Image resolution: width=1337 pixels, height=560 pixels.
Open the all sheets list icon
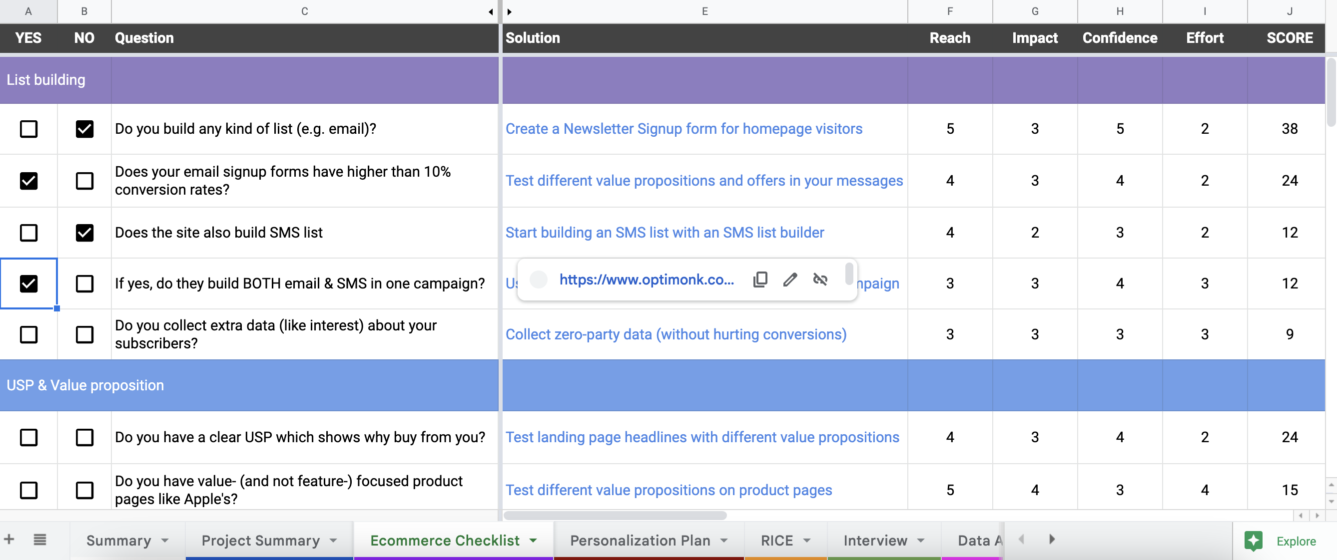pos(40,539)
